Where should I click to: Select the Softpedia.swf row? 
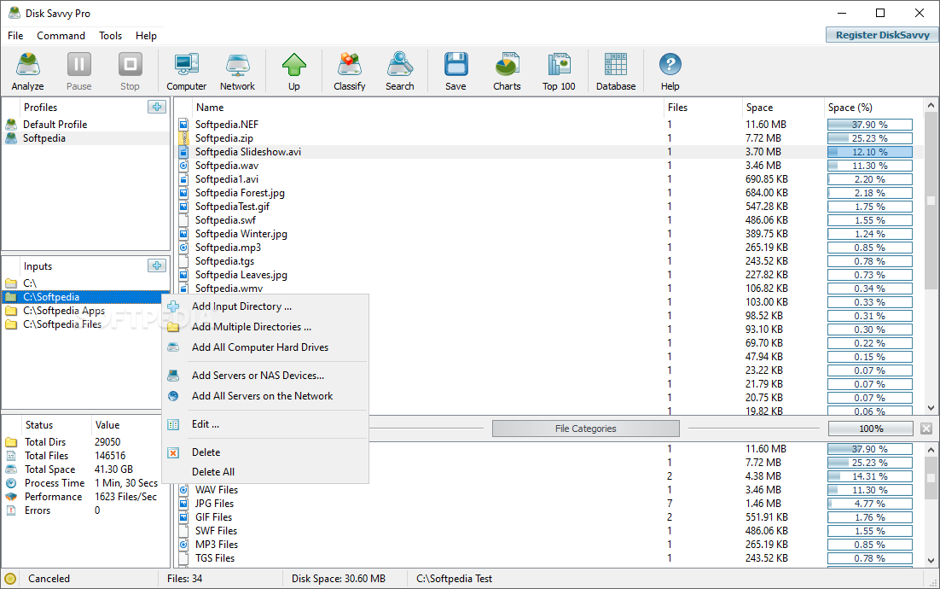pos(549,220)
